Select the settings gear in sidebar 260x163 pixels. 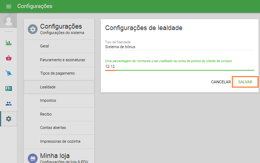[x=9, y=119]
